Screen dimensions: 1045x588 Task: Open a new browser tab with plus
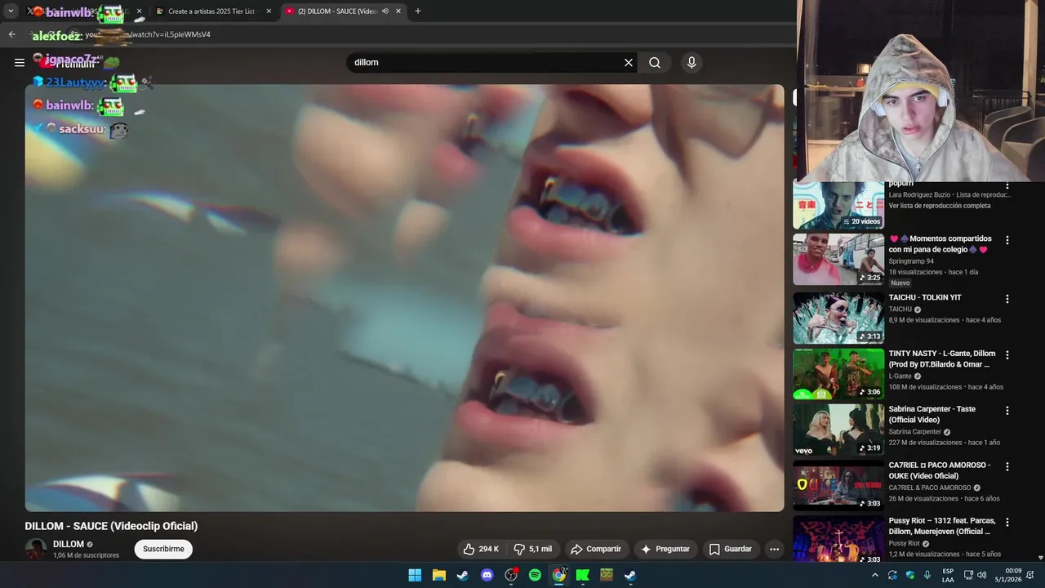(418, 11)
